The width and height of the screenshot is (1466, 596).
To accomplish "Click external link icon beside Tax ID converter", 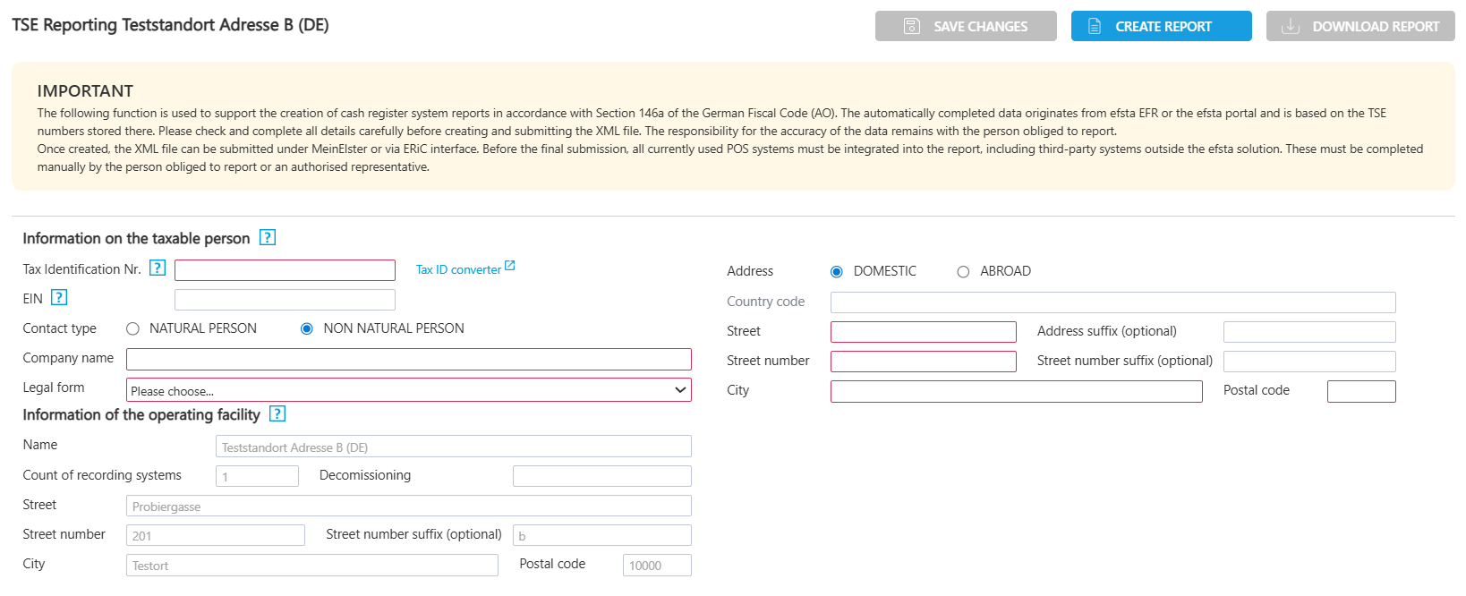I will (x=510, y=266).
